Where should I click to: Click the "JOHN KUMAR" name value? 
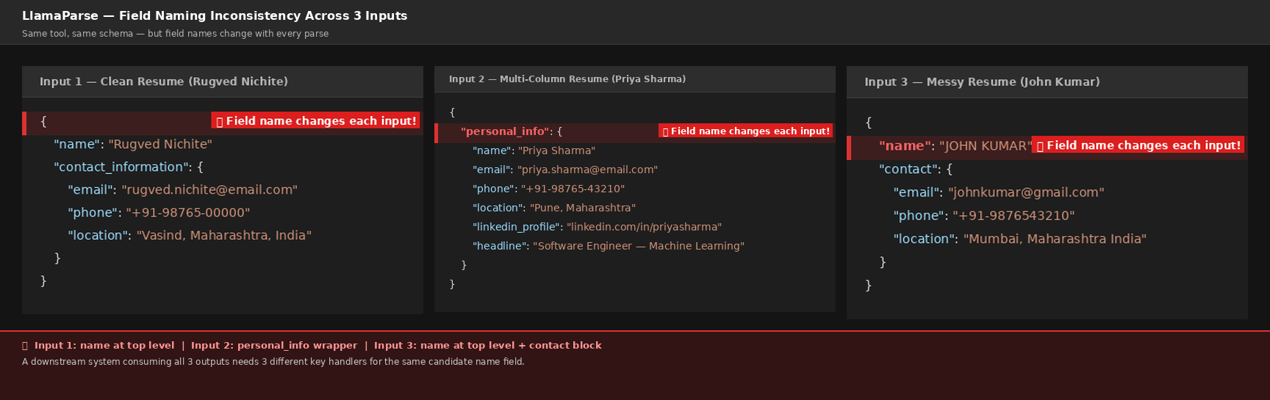tap(986, 146)
